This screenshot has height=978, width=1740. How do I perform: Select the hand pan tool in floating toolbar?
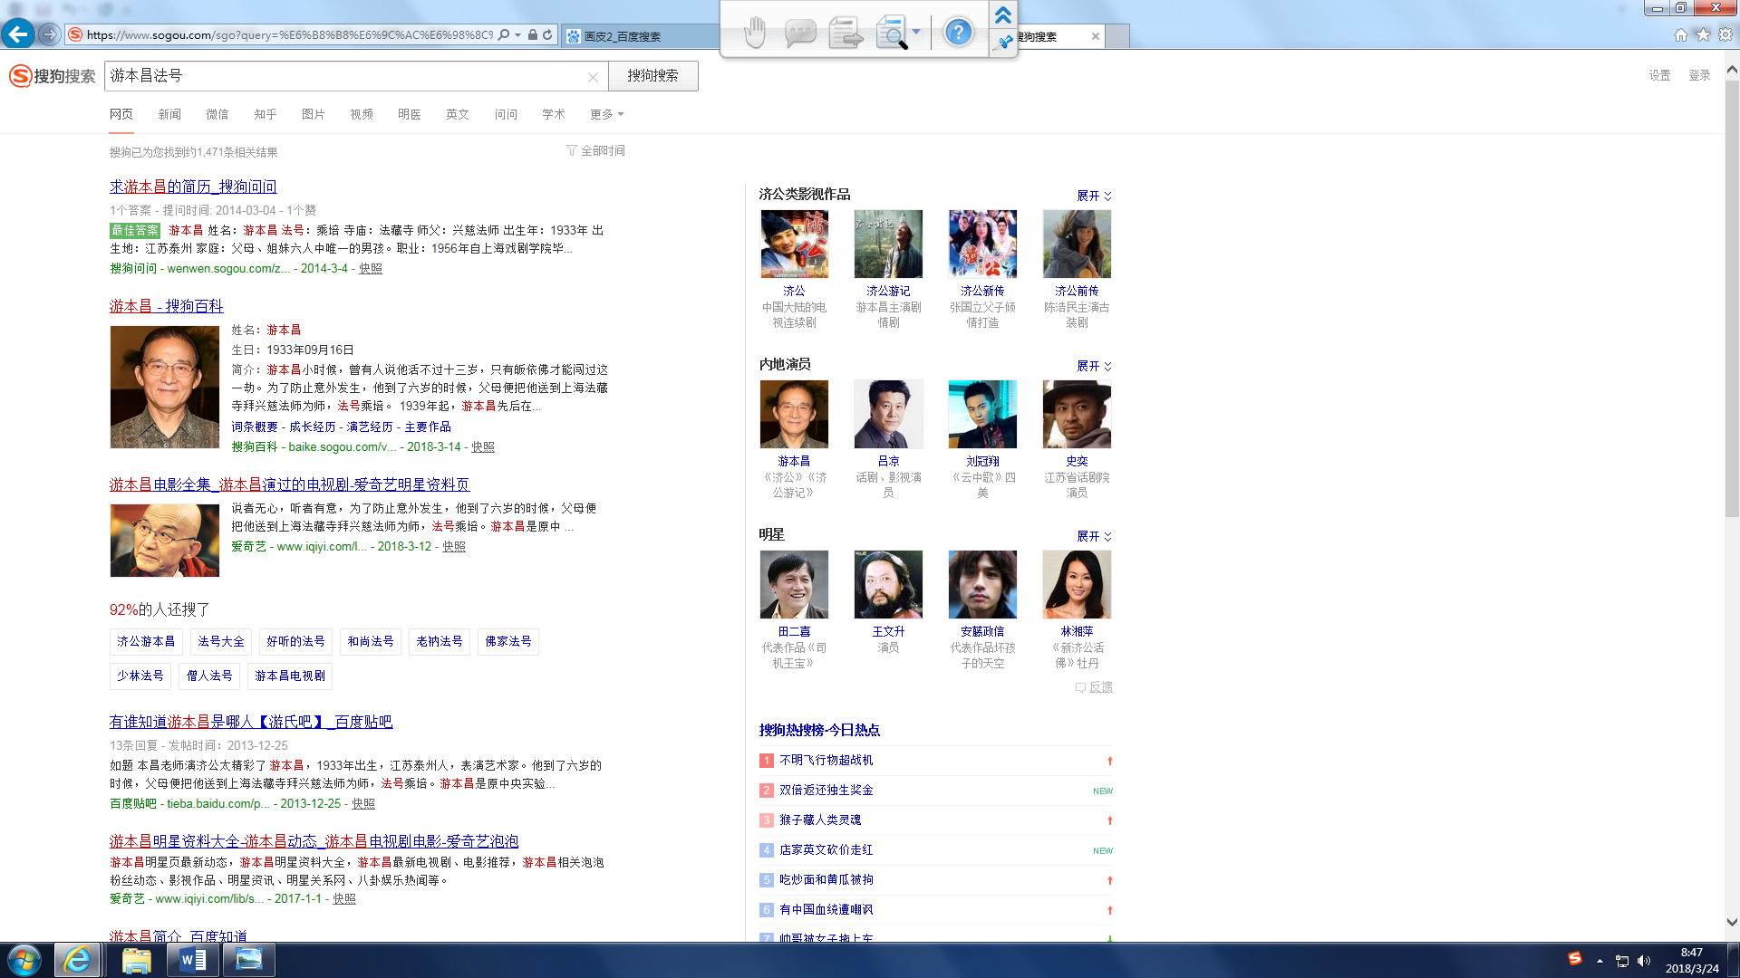point(754,33)
